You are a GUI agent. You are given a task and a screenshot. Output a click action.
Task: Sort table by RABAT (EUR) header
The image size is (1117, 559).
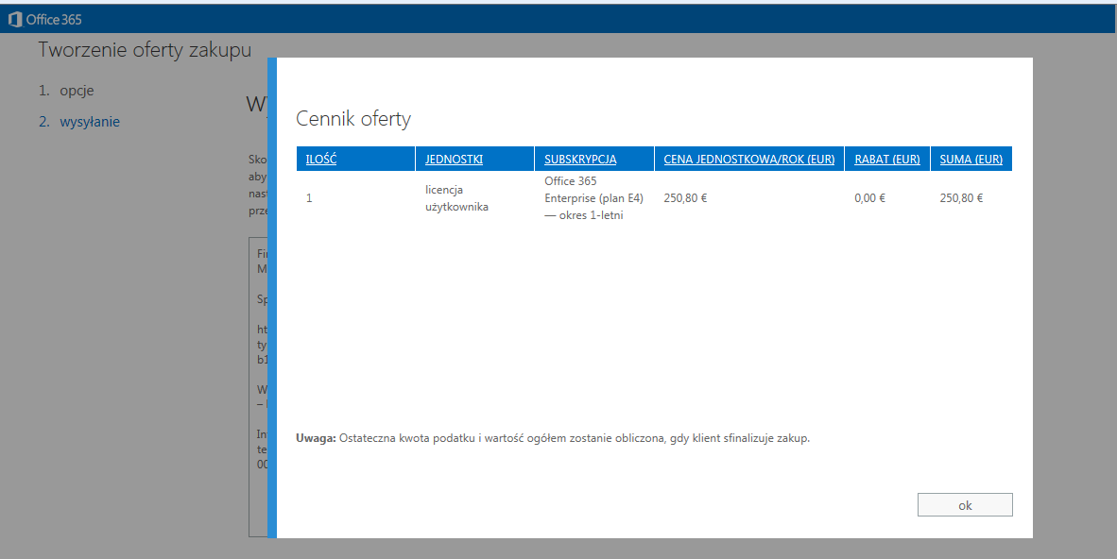coord(887,159)
